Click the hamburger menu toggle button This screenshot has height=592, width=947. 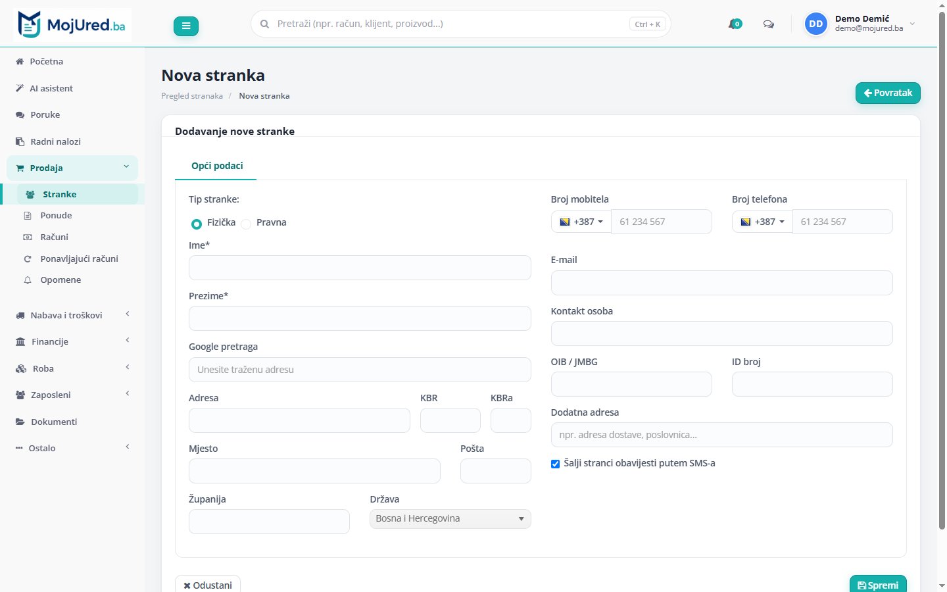[186, 26]
